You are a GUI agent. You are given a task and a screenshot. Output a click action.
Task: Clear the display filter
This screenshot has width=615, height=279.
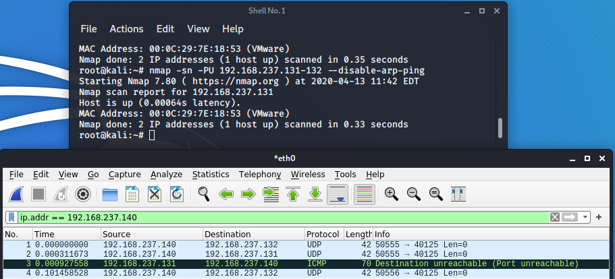[555, 217]
